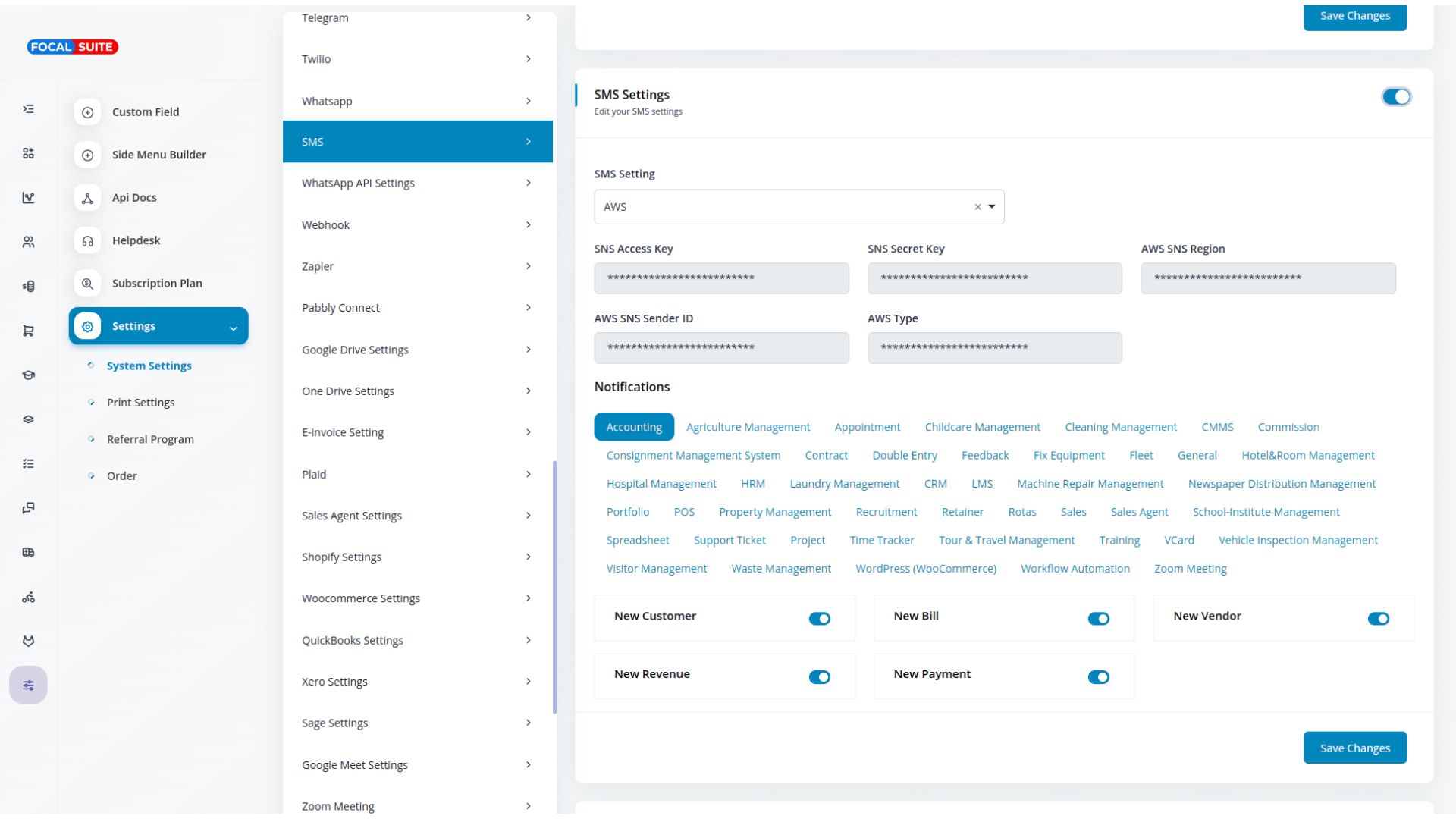1456x819 pixels.
Task: Click the settings list vertical scrollbar
Action: pos(554,588)
